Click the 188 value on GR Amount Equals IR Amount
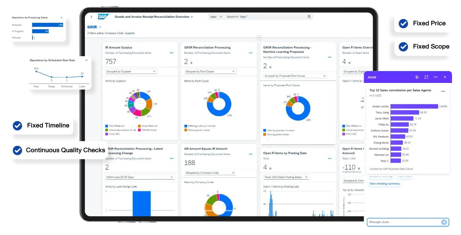This screenshot has height=235, width=461. point(190,163)
